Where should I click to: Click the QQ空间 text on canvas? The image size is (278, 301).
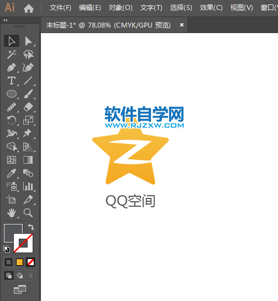coord(130,201)
